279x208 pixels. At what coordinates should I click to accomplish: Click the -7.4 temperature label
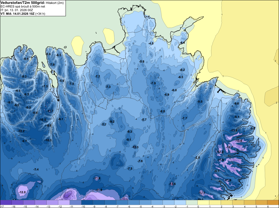(x=36, y=169)
